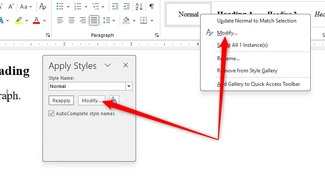Viewport: 325px width, 195px height.
Task: Apply the yellow text highlight color
Action: (19, 20)
